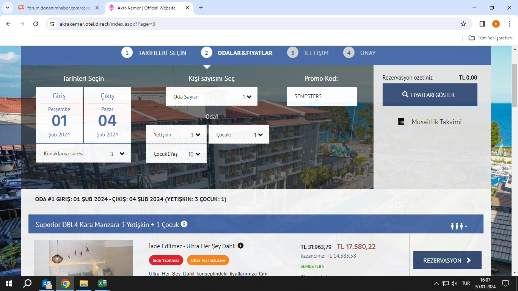Click info icon next to Superior DBL4 title
This screenshot has height=291, width=518.
point(184,224)
